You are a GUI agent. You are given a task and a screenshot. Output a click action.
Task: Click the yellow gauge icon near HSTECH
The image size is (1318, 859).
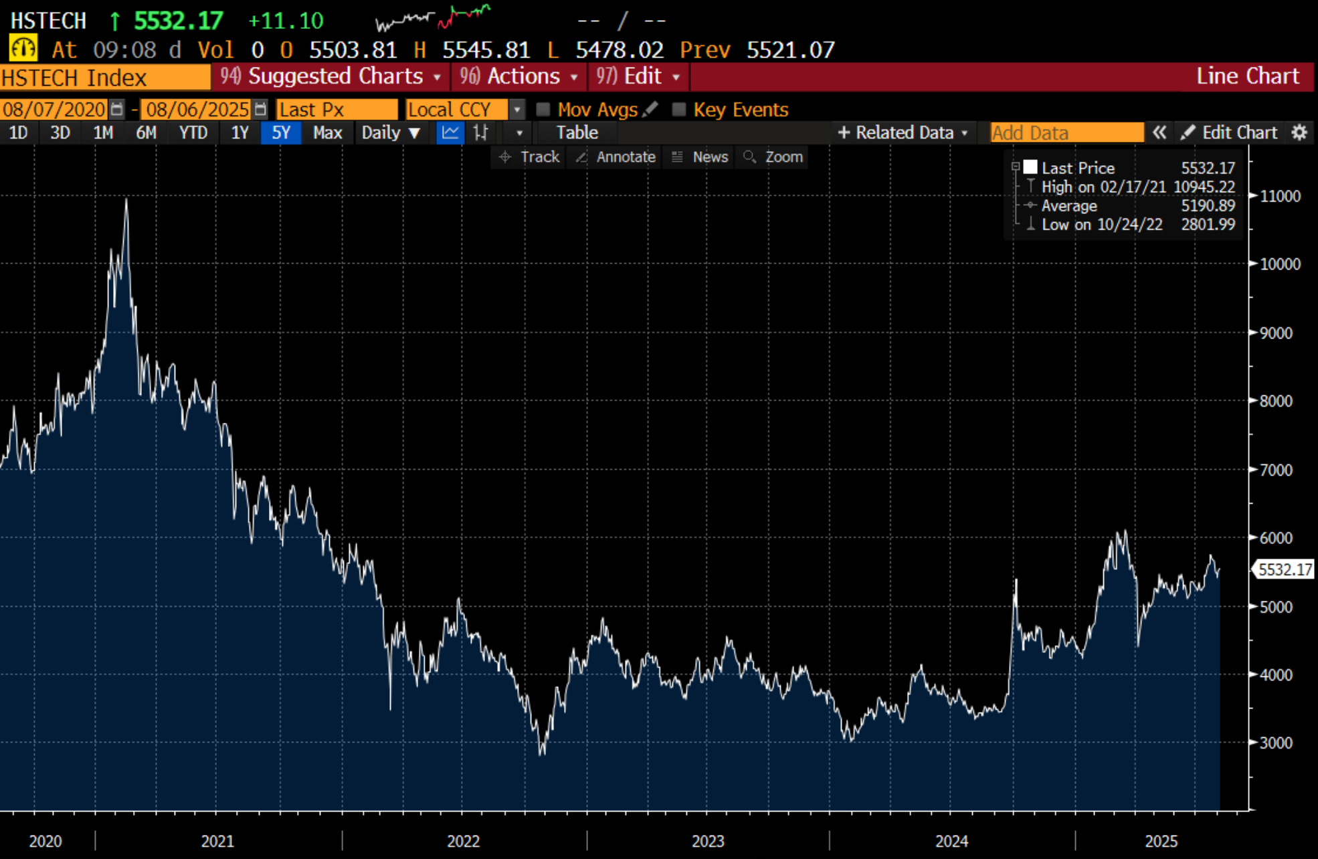coord(23,49)
